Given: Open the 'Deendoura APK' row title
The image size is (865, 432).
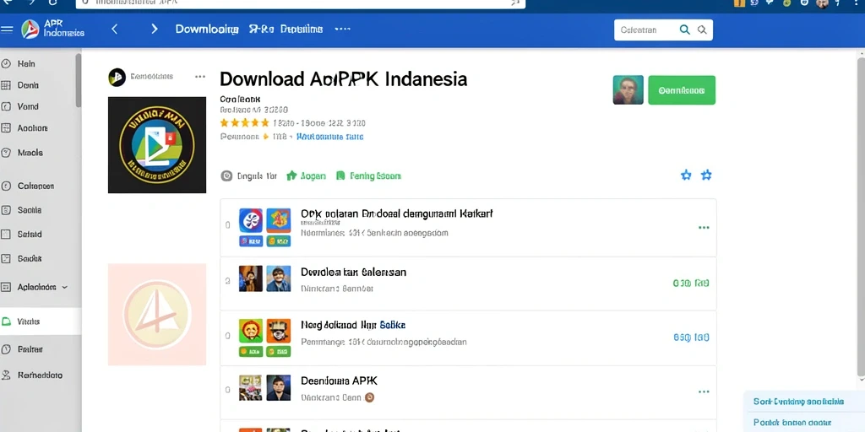Looking at the screenshot, I should pyautogui.click(x=340, y=381).
